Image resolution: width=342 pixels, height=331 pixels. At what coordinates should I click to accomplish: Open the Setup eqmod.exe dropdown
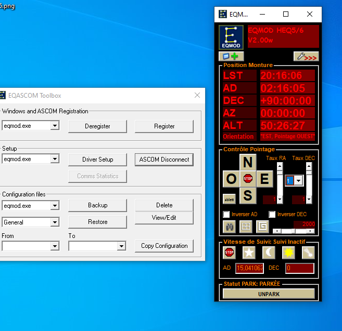coord(55,159)
